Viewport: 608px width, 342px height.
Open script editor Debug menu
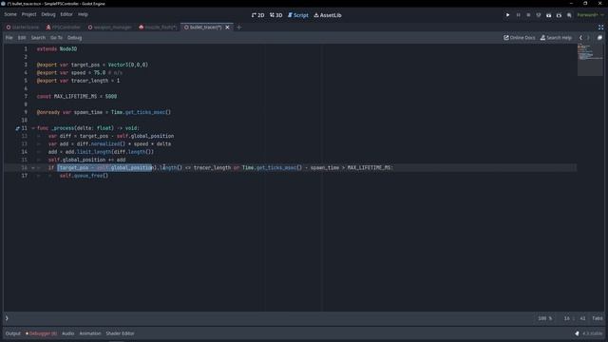(x=74, y=38)
